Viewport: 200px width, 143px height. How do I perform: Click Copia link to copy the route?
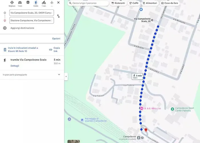tap(55, 49)
